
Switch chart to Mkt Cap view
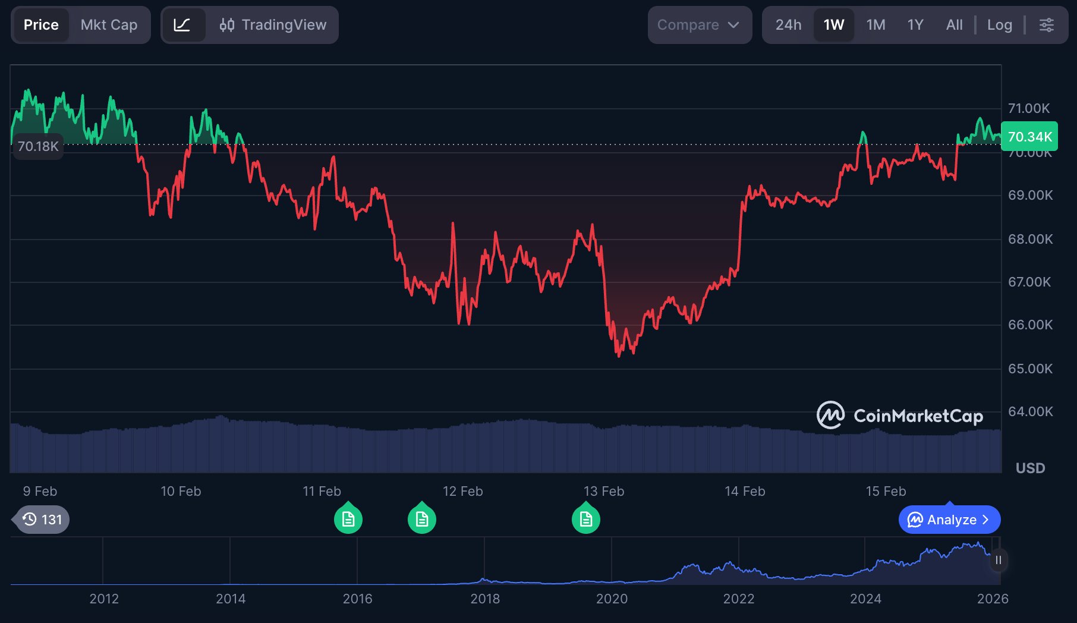point(109,25)
